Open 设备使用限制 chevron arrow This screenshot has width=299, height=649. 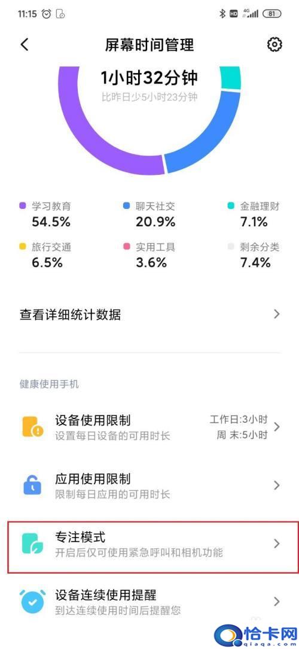coord(277,427)
